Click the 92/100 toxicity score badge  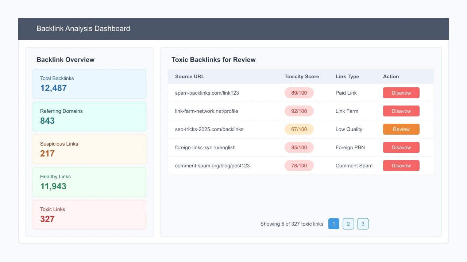pos(299,111)
